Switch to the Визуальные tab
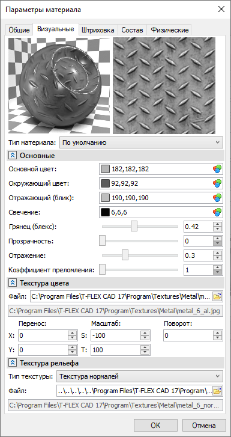This screenshot has height=437, width=231. tap(56, 29)
